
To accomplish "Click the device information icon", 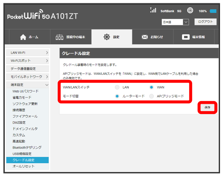I will click(186, 37).
